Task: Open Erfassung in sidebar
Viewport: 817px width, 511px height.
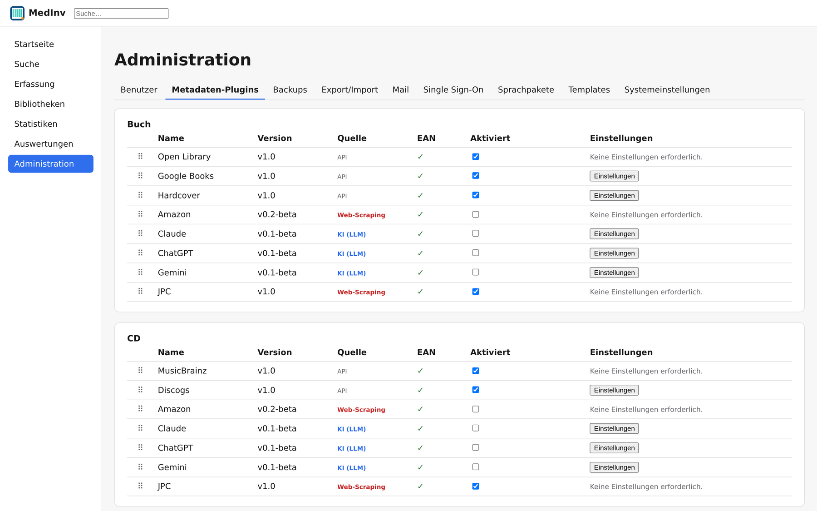Action: point(51,84)
